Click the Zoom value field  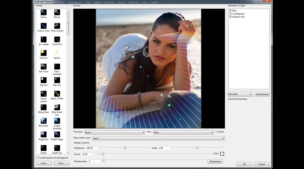[x=87, y=154]
